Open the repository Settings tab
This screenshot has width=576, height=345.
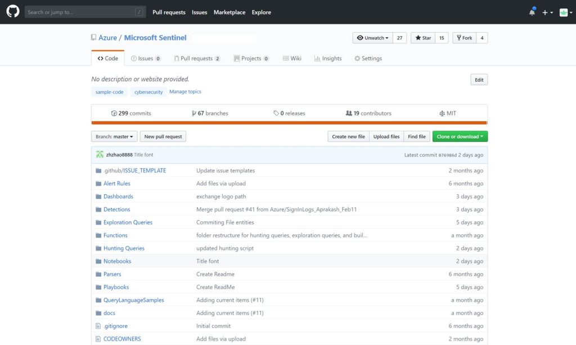click(x=368, y=58)
